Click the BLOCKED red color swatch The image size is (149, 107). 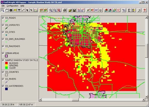pos(6,63)
